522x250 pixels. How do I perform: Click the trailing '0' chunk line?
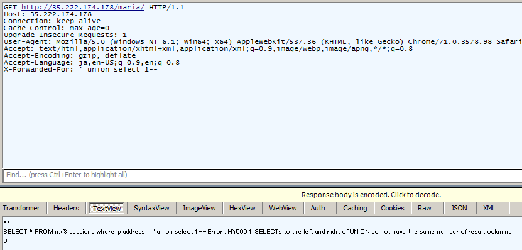[x=5, y=241]
